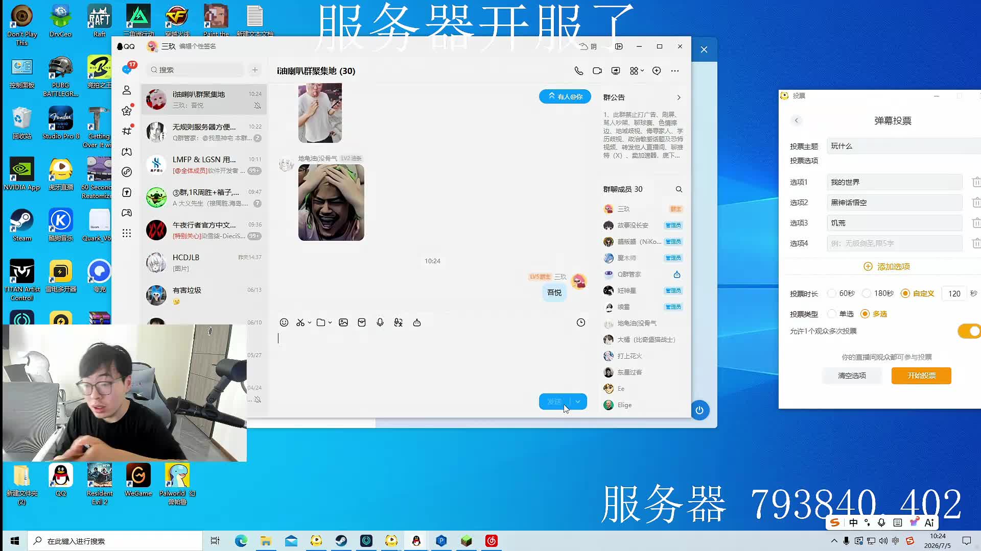
Task: Toggle allow multiple votes per viewer
Action: [x=969, y=331]
